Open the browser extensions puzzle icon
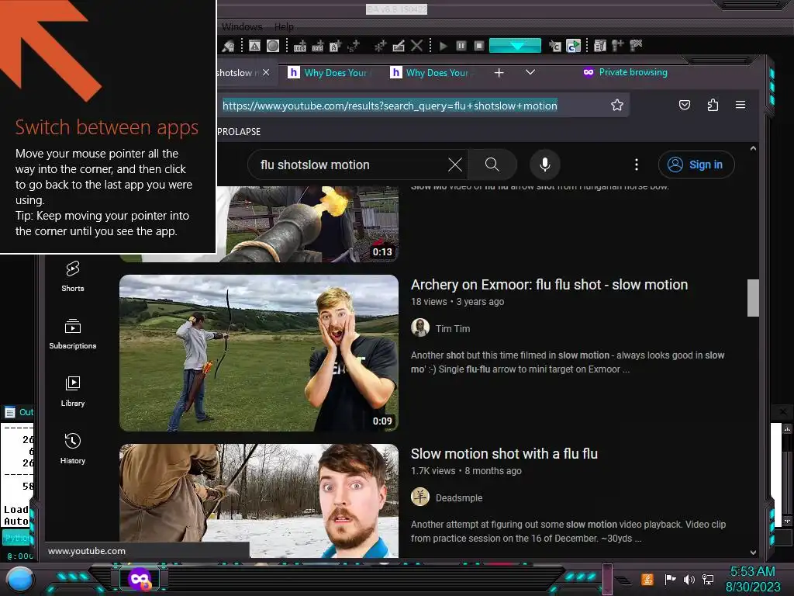794x596 pixels. point(713,105)
